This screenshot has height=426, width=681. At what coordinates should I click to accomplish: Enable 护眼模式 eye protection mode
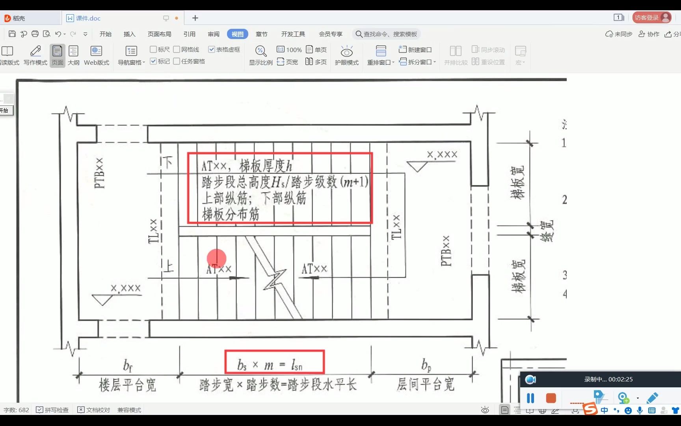point(346,55)
